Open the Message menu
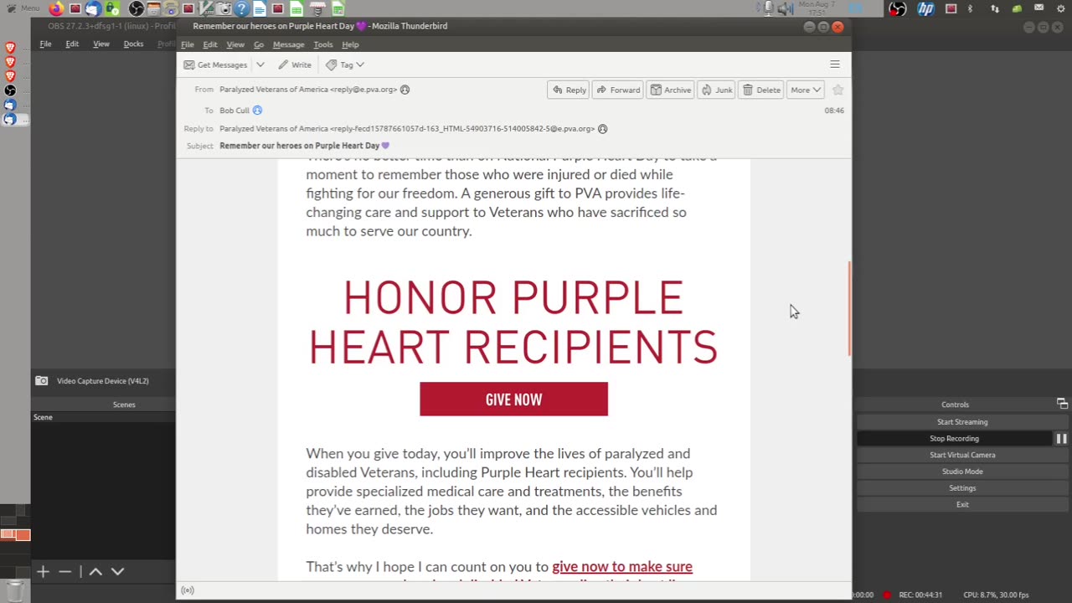 pyautogui.click(x=288, y=44)
